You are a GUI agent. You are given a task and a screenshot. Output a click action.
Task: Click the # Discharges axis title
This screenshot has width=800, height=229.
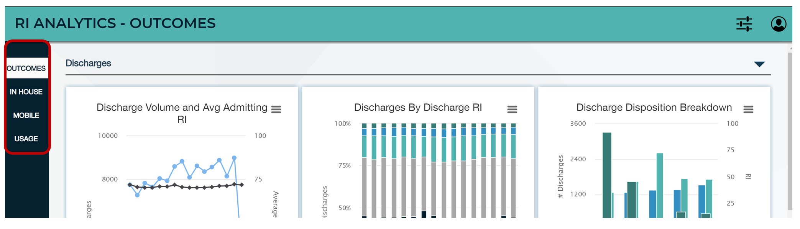pyautogui.click(x=560, y=177)
